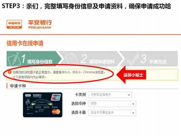This screenshot has height=136, width=181.
Task: Click the checkmark icon in step 3
Action: coord(132,59)
